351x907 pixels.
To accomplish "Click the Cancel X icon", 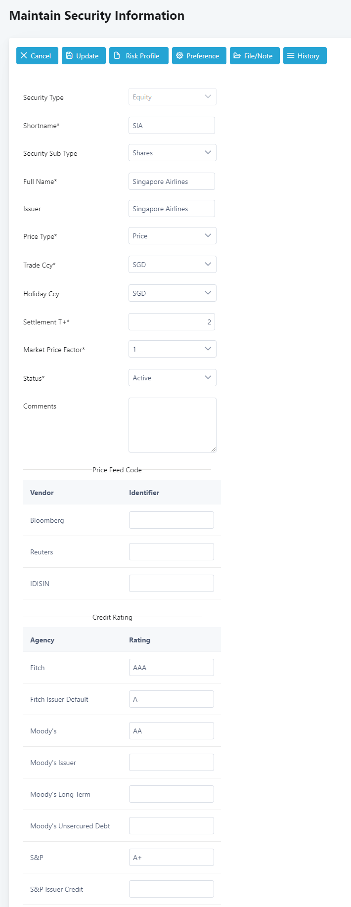I will (x=24, y=56).
